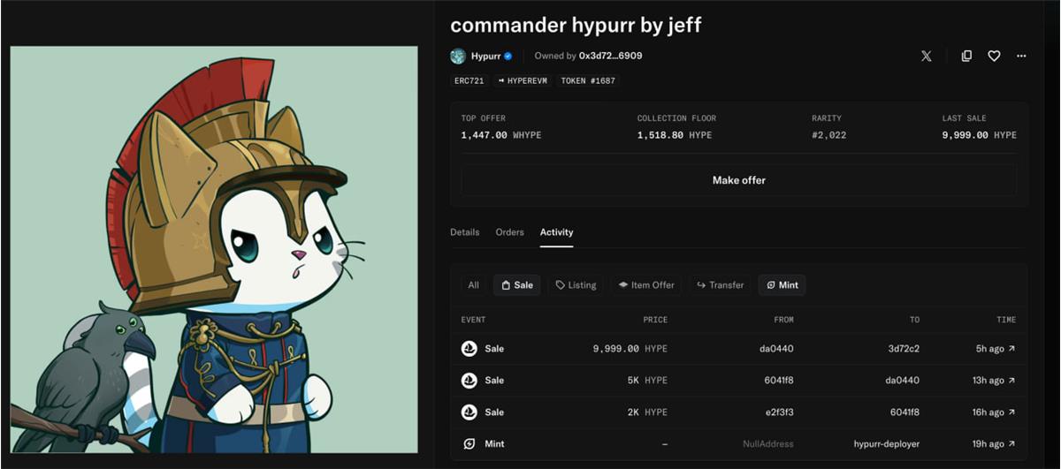
Task: Open the commander hypurr NFT image
Action: point(214,249)
